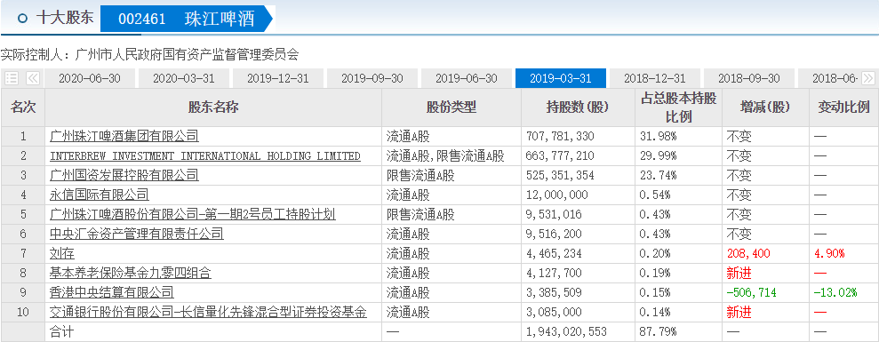879x342 pixels.
Task: Click the 股份类型 column header
Action: click(x=451, y=107)
